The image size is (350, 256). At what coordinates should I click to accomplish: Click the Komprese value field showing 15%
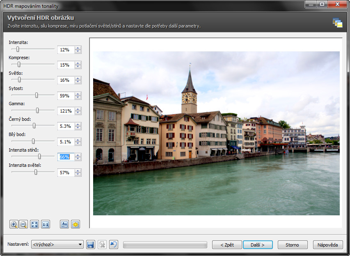66,65
